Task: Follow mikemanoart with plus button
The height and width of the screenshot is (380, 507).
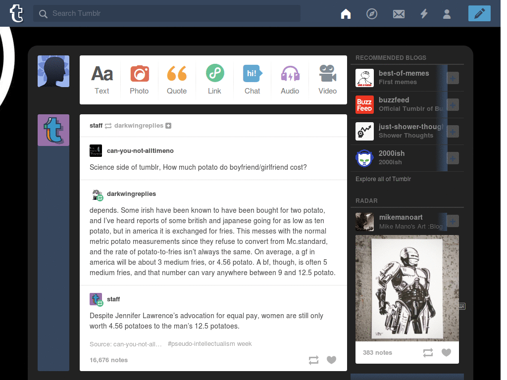Action: (x=453, y=221)
